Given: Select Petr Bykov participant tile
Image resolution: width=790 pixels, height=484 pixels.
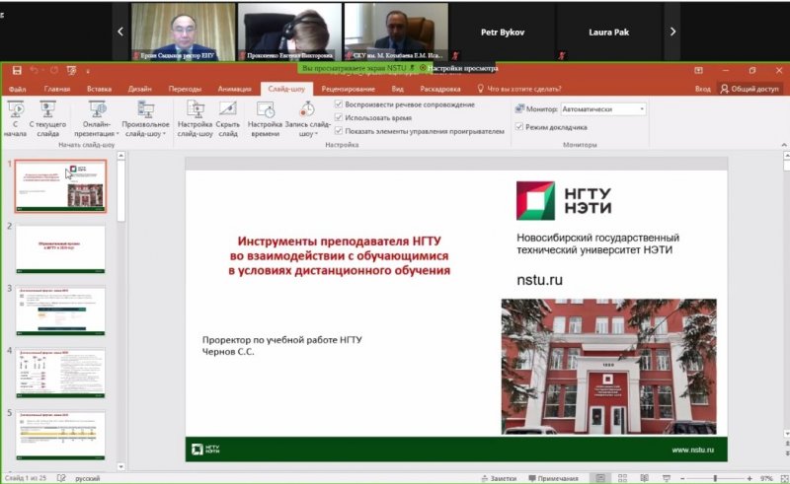Looking at the screenshot, I should click(503, 32).
